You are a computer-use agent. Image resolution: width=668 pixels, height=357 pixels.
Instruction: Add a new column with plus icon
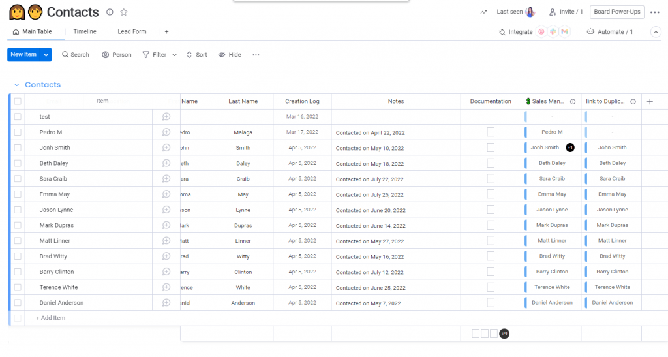[x=650, y=101]
